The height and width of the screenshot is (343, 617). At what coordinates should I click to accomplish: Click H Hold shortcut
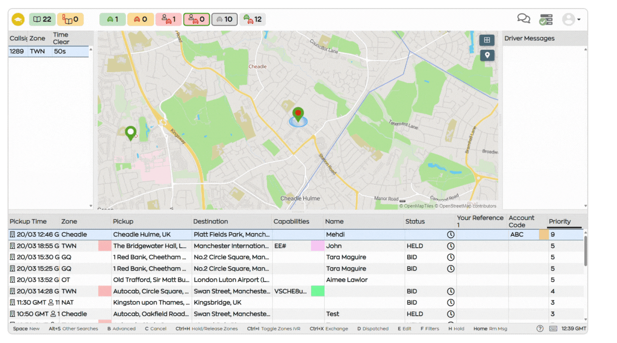(457, 329)
